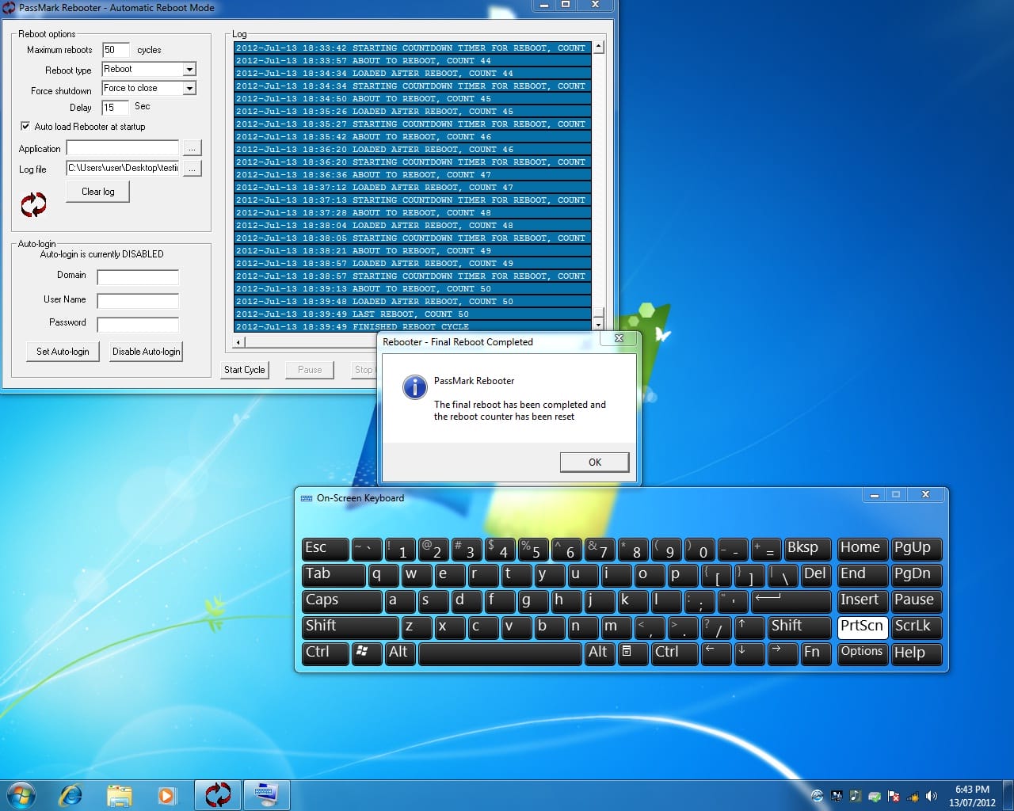Expand the Reboot type dropdown
Screen dimensions: 1014x811
click(189, 70)
